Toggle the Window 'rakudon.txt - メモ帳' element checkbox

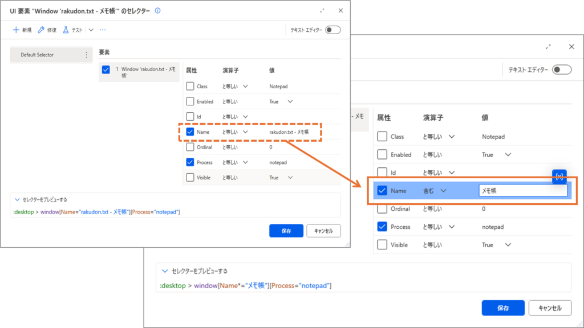click(x=106, y=69)
